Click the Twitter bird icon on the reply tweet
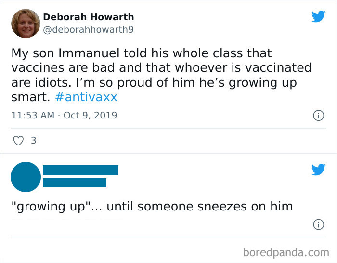The image size is (337, 263). pyautogui.click(x=318, y=169)
